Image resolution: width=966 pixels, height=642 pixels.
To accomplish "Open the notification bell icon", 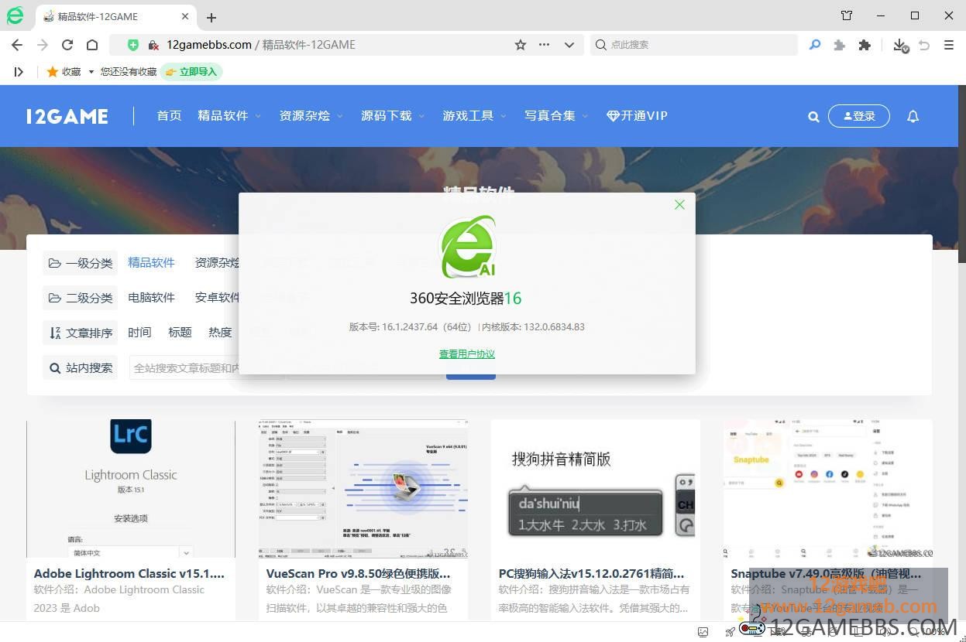I will click(913, 117).
